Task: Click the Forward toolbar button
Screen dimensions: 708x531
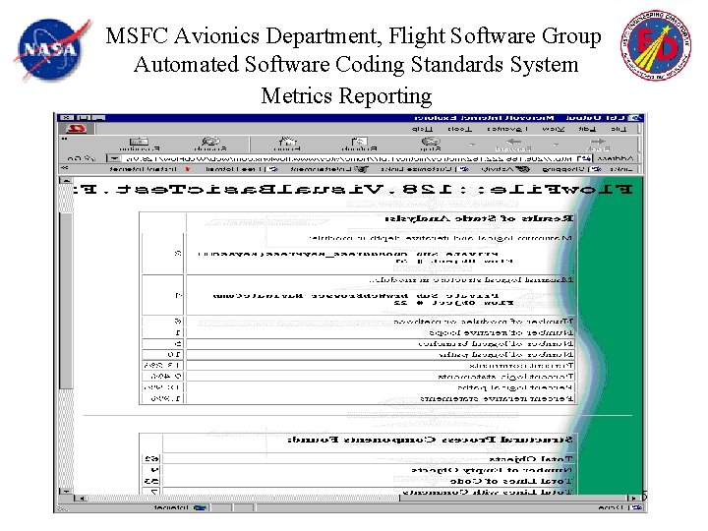Action: (513, 145)
